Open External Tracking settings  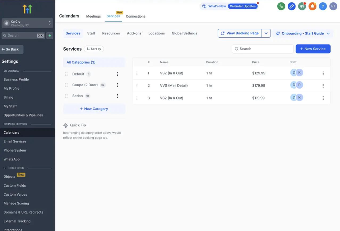17,221
